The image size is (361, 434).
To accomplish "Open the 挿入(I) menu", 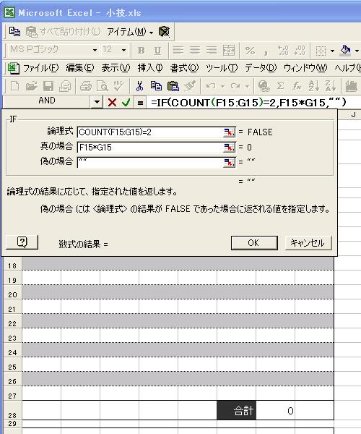I will 150,68.
